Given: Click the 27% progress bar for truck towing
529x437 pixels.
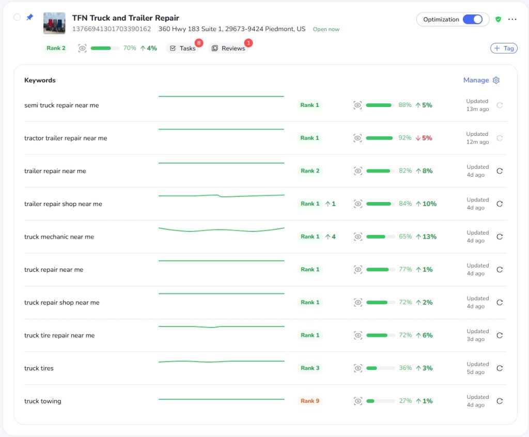Looking at the screenshot, I should tap(381, 401).
